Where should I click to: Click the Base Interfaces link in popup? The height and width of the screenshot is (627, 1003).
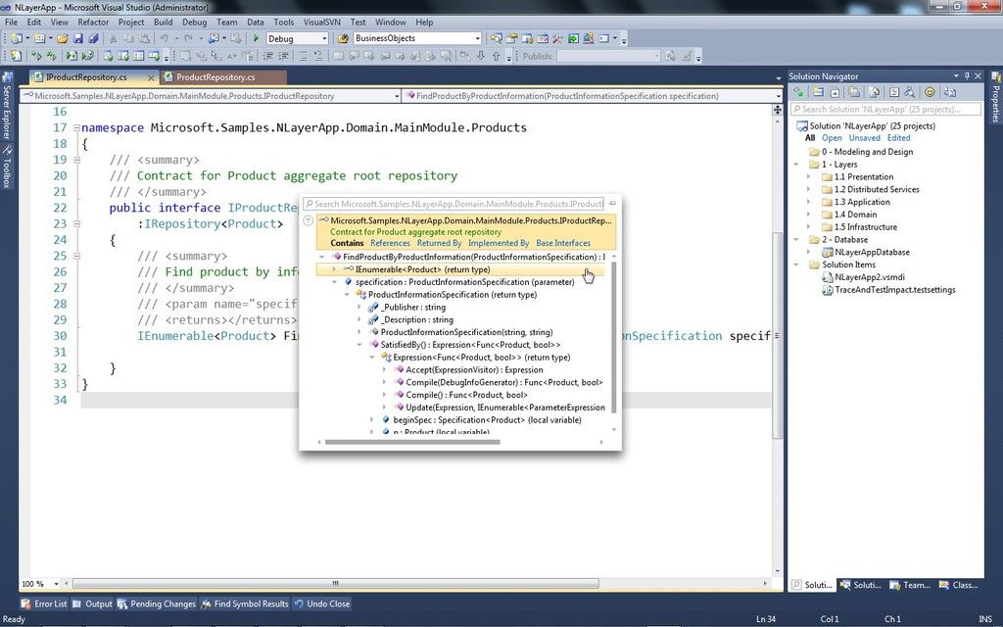(563, 243)
